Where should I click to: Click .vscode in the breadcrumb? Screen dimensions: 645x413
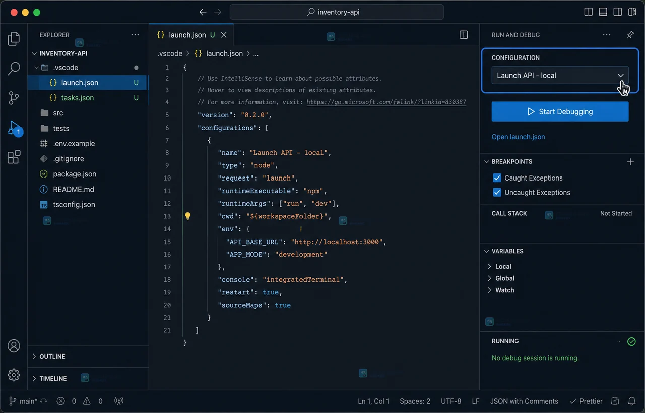(x=170, y=53)
